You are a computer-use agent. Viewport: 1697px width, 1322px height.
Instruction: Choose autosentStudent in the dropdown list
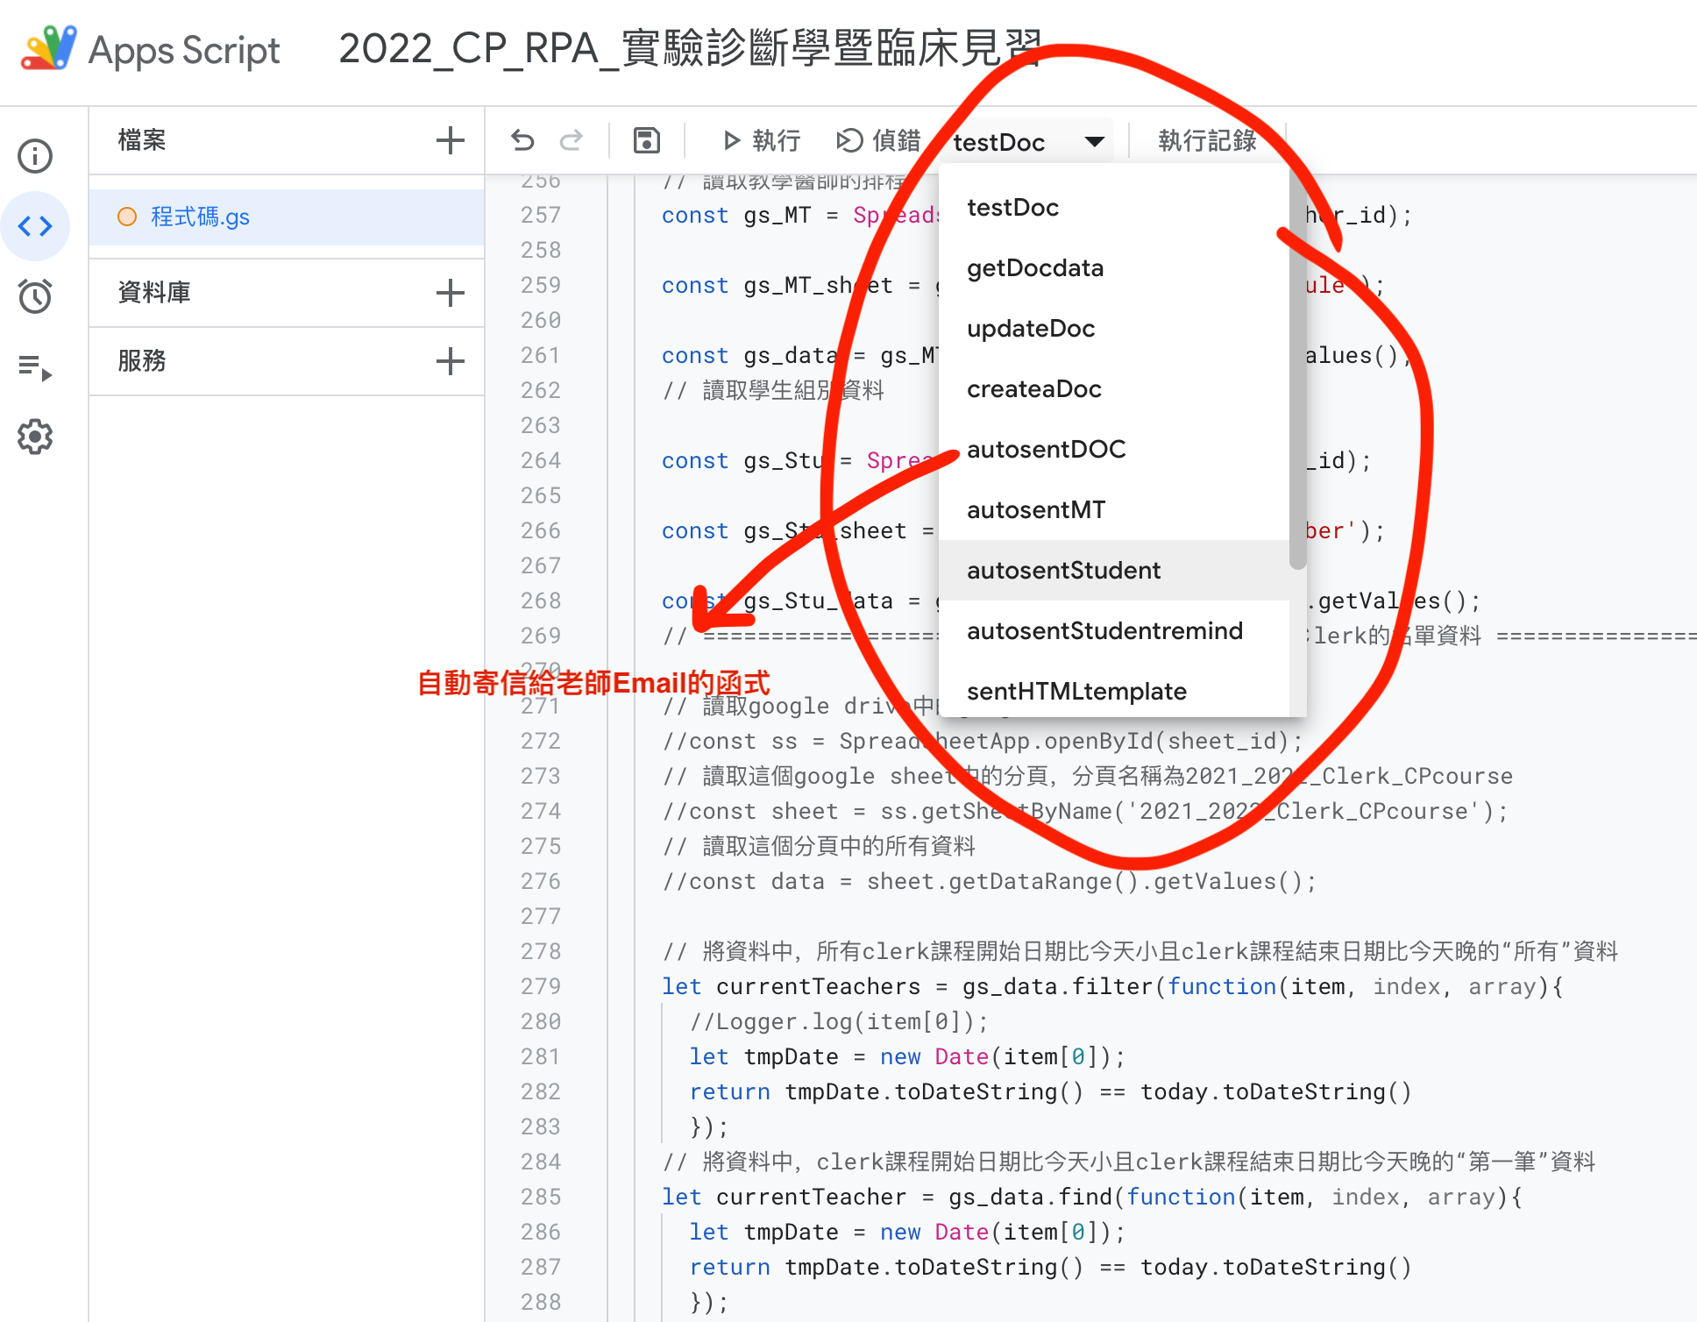(x=1063, y=571)
